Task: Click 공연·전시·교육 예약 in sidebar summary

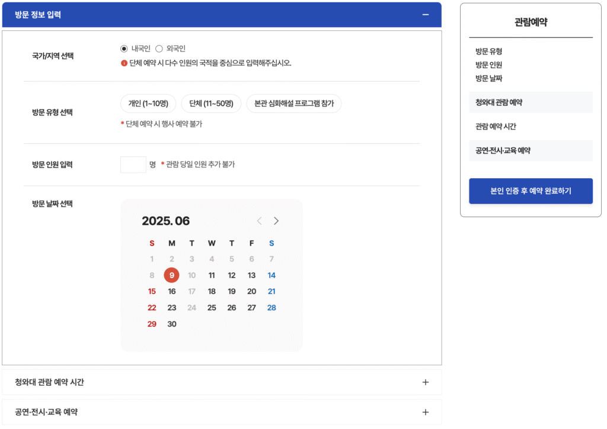Action: coord(531,151)
